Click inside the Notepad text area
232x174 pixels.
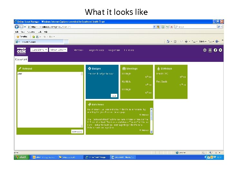(x=49, y=100)
